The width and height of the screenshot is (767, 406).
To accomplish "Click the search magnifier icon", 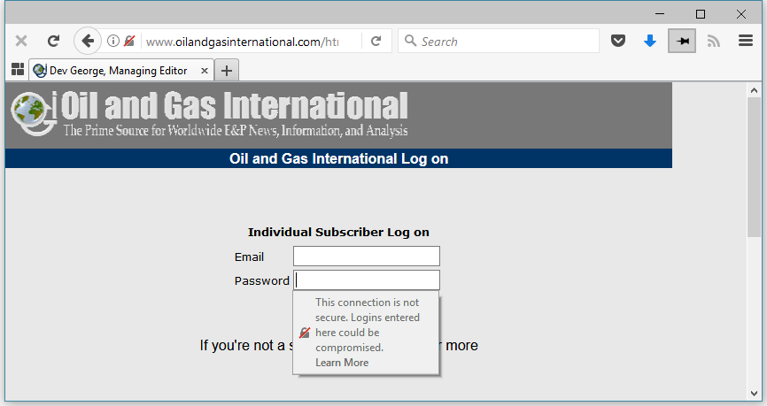I will pyautogui.click(x=410, y=41).
